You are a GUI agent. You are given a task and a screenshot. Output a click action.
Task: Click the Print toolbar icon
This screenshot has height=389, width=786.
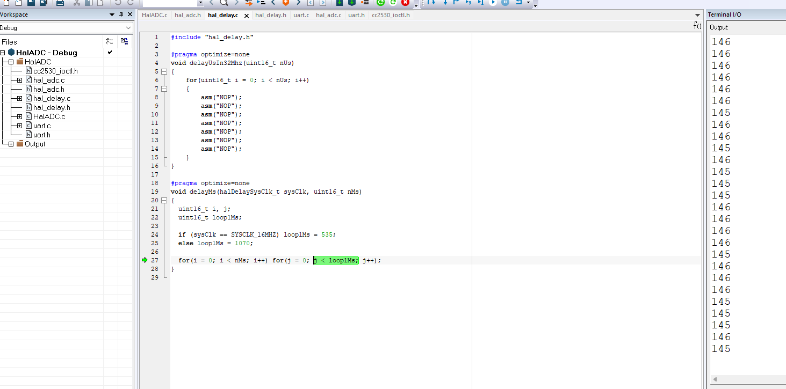tap(60, 3)
